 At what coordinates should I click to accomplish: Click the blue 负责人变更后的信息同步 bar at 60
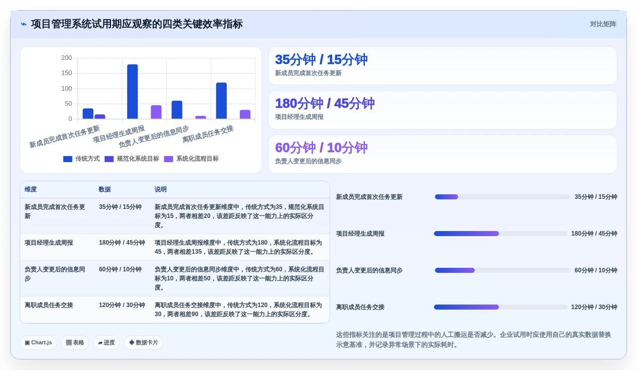[x=177, y=110]
